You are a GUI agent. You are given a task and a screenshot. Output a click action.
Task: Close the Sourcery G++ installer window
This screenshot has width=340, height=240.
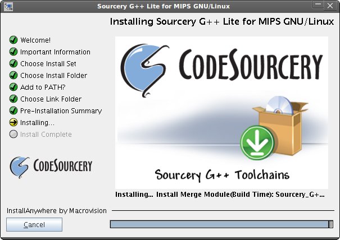point(330,6)
